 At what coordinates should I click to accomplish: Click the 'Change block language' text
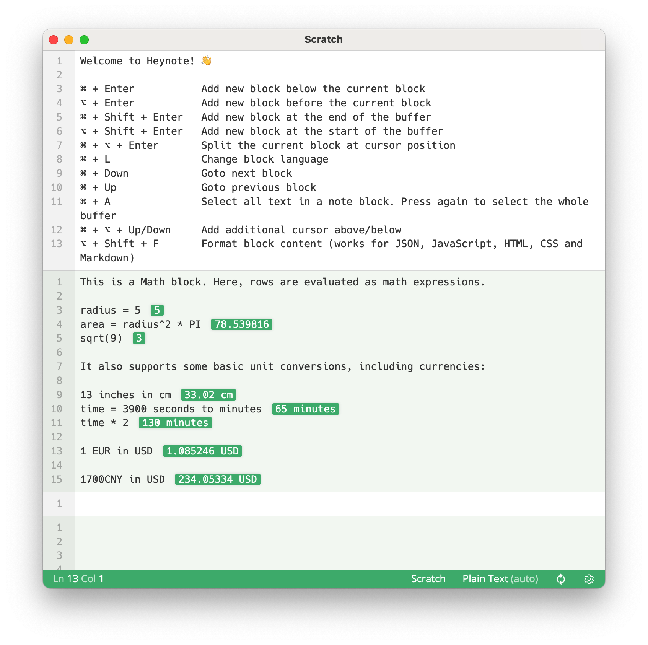[265, 159]
